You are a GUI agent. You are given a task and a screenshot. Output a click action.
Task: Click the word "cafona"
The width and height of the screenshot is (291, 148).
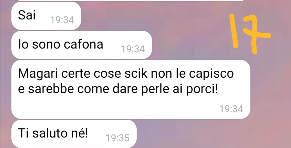84,44
